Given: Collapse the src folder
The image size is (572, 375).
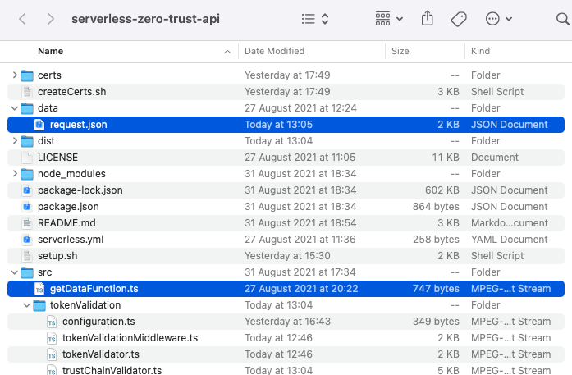Looking at the screenshot, I should (x=15, y=272).
